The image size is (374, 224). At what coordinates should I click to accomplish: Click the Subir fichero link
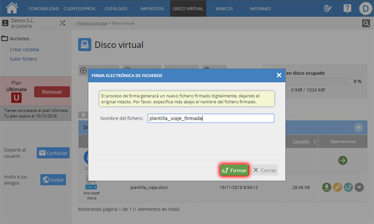pyautogui.click(x=23, y=59)
